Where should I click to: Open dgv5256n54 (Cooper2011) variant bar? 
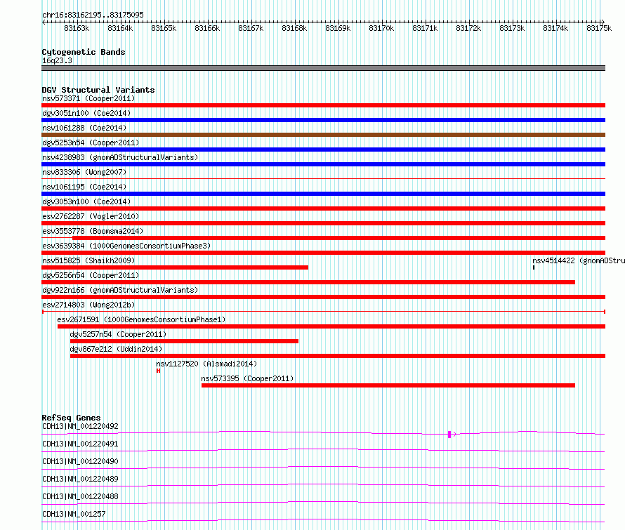(308, 282)
